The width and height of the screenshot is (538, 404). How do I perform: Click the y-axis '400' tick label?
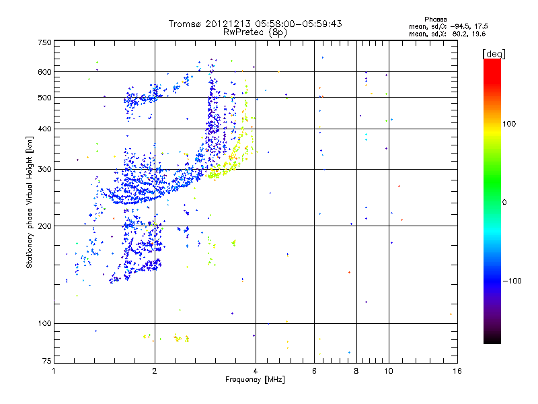click(44, 129)
